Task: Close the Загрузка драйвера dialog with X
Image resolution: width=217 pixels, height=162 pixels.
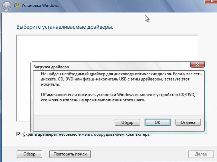Action: [197, 64]
